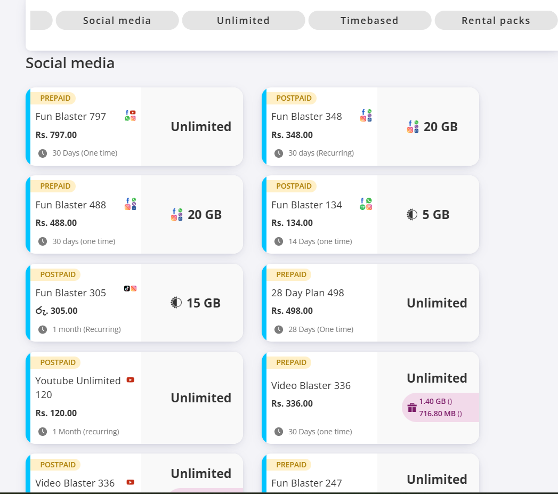This screenshot has width=558, height=494.
Task: Click Unlimited label in Fun Blaster 797
Action: point(201,126)
